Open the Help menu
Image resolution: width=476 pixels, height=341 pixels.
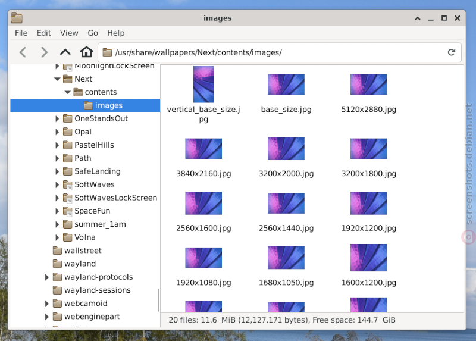(x=116, y=33)
